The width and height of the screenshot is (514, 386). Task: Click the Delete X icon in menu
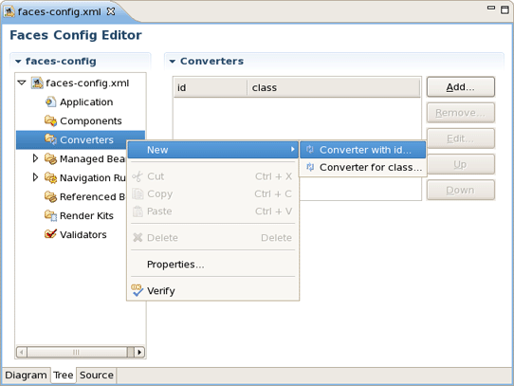pyautogui.click(x=138, y=237)
